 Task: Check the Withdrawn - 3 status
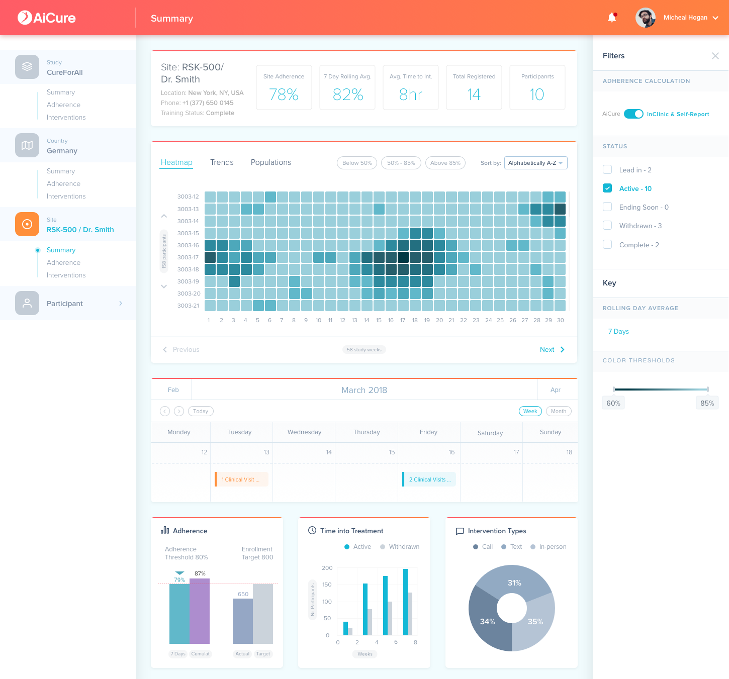pyautogui.click(x=607, y=226)
